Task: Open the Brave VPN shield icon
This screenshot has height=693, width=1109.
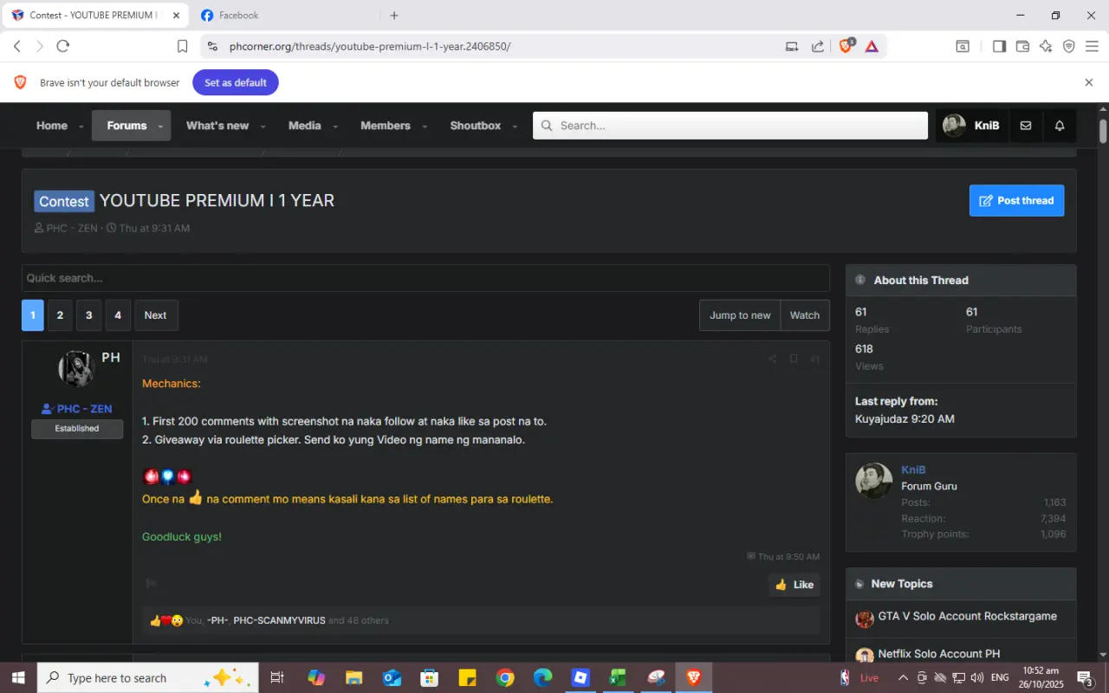Action: [x=1069, y=47]
